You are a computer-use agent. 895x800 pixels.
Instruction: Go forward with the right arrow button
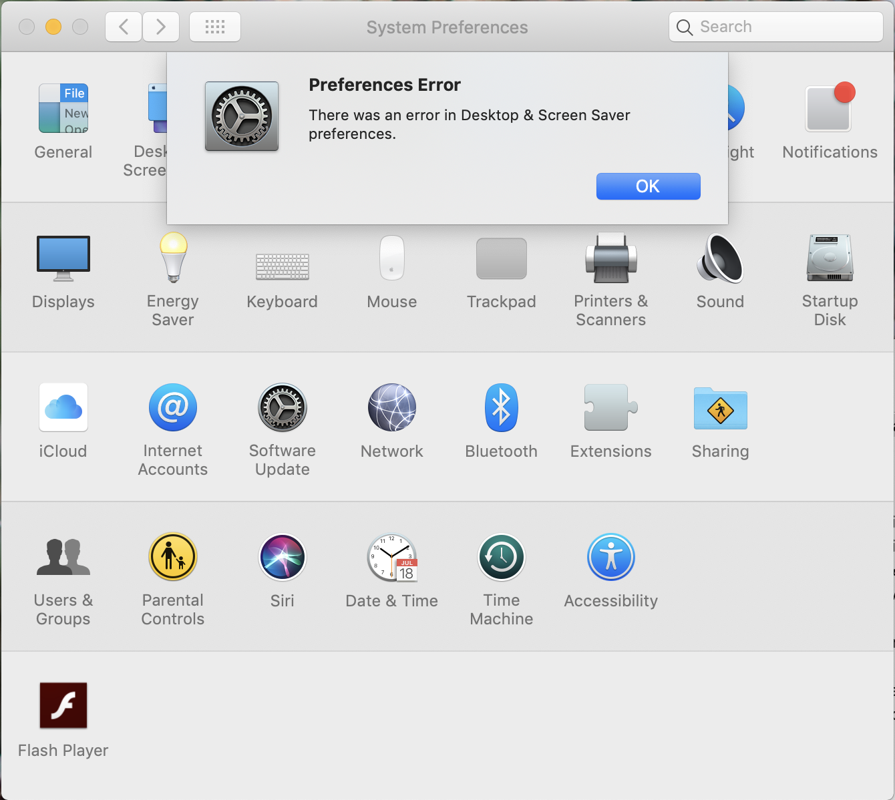[161, 27]
